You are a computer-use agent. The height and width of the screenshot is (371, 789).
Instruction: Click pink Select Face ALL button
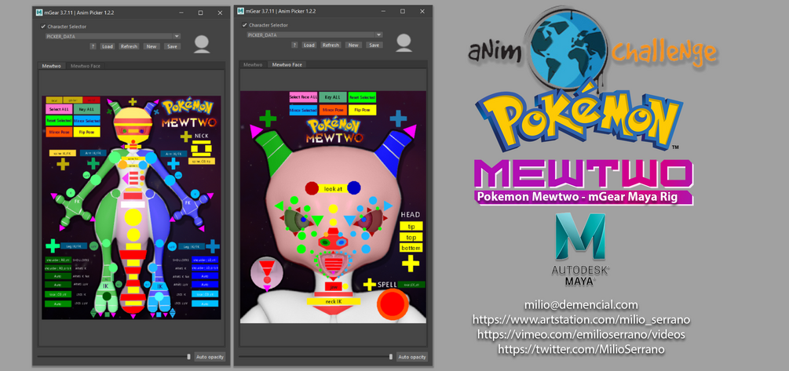coord(303,96)
